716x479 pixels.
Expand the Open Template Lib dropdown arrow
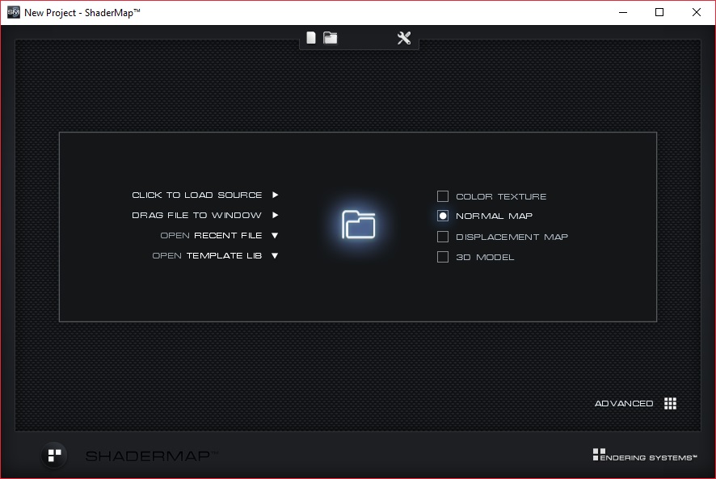(x=275, y=256)
